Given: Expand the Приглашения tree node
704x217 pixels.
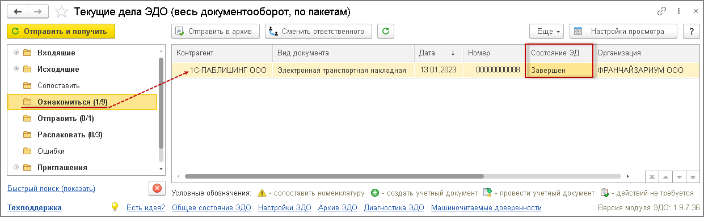Looking at the screenshot, I should pos(16,167).
